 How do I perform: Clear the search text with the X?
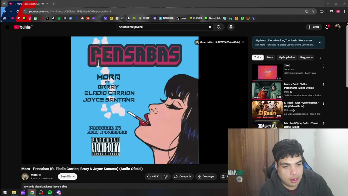210,27
